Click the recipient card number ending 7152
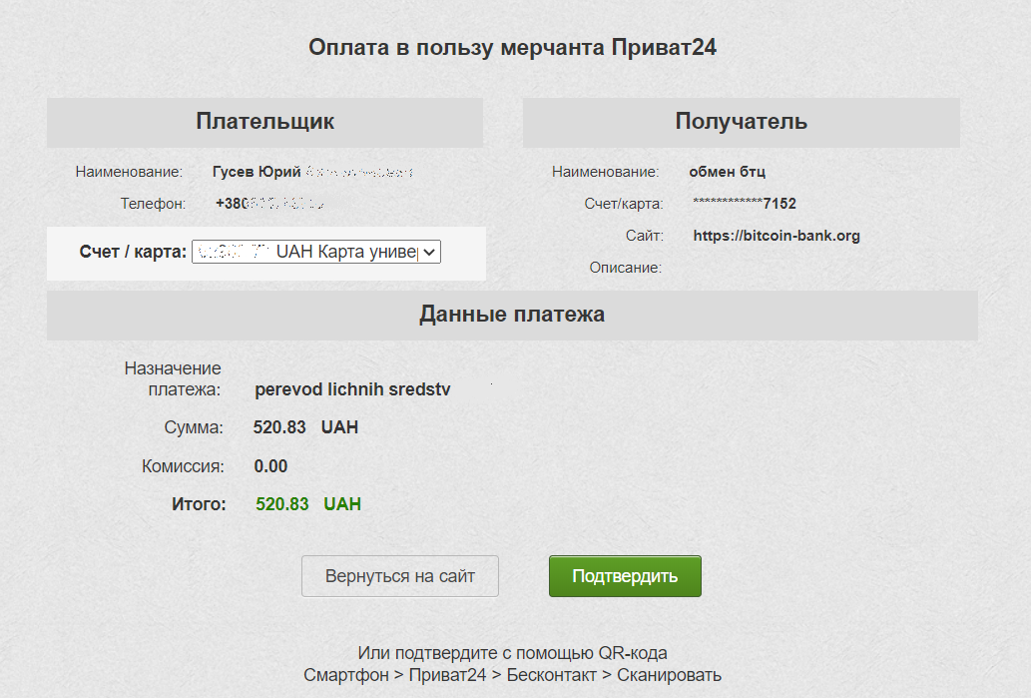 pyautogui.click(x=745, y=204)
